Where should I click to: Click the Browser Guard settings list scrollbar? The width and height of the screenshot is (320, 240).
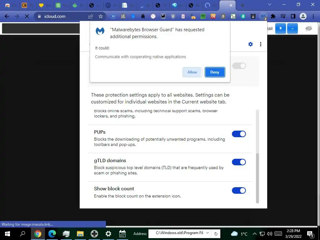257,177
